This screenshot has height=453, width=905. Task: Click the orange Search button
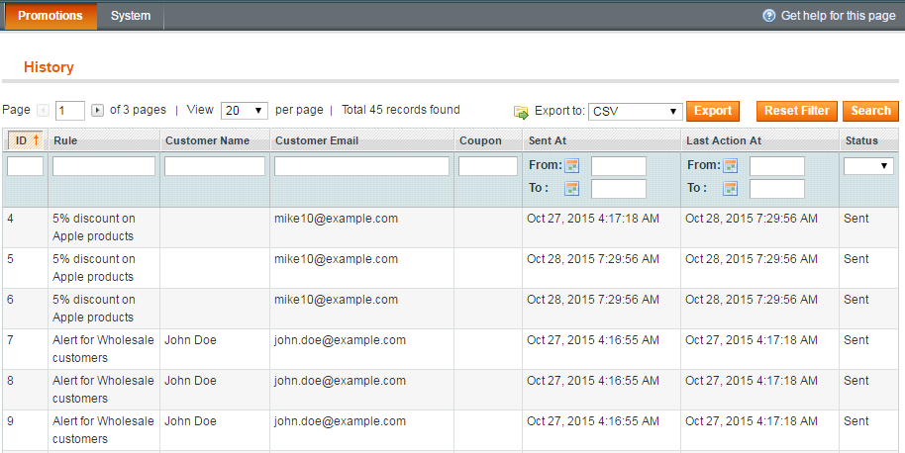(870, 111)
